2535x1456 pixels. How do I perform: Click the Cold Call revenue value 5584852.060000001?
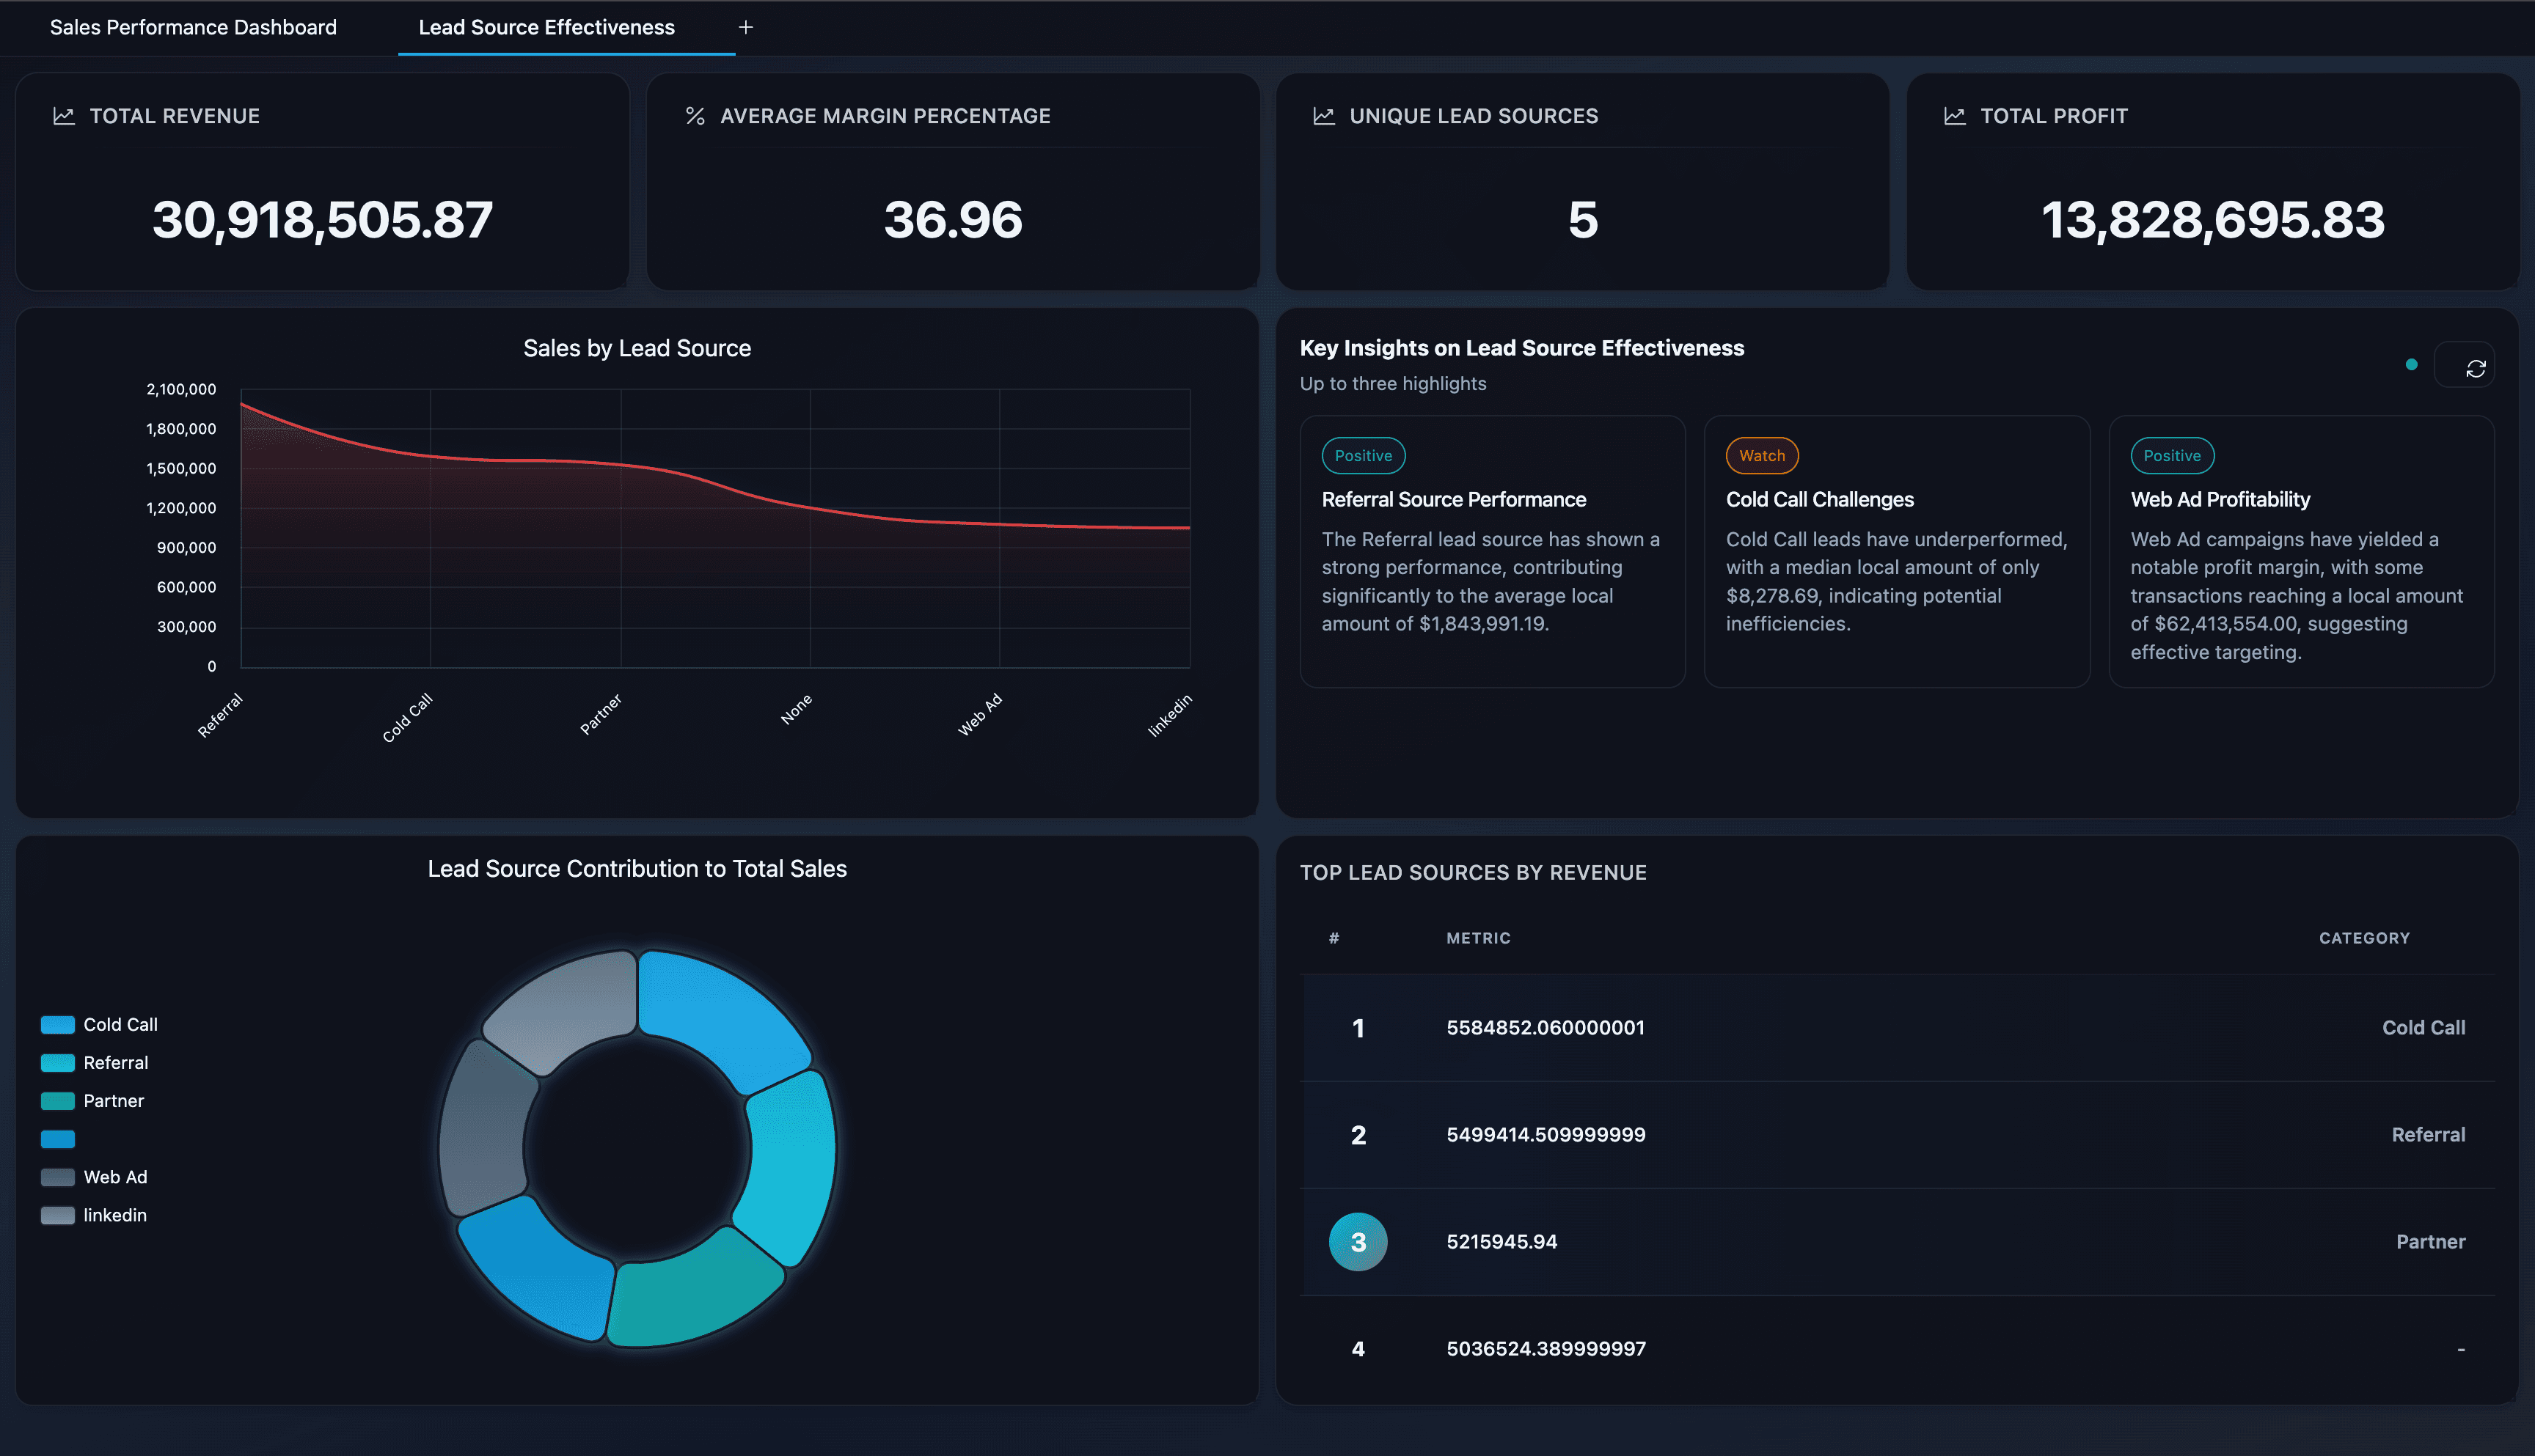tap(1545, 1027)
